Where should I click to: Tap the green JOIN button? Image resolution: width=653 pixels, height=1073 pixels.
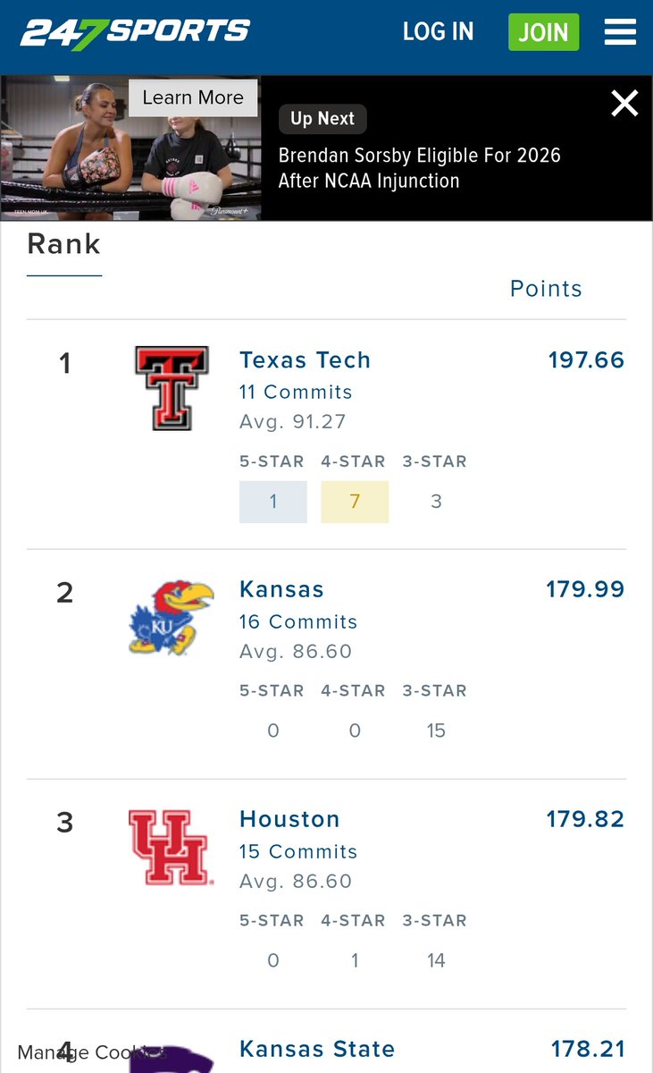coord(543,32)
